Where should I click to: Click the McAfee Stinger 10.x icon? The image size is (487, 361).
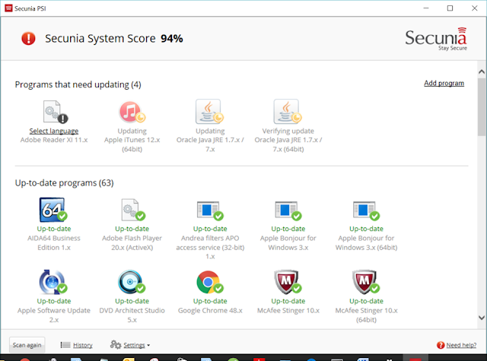pyautogui.click(x=288, y=282)
